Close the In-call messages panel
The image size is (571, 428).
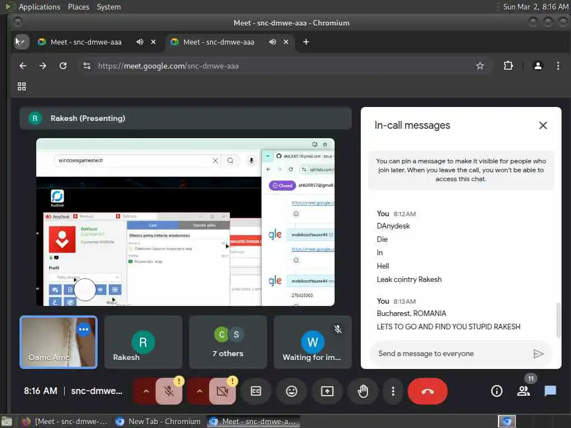point(543,125)
